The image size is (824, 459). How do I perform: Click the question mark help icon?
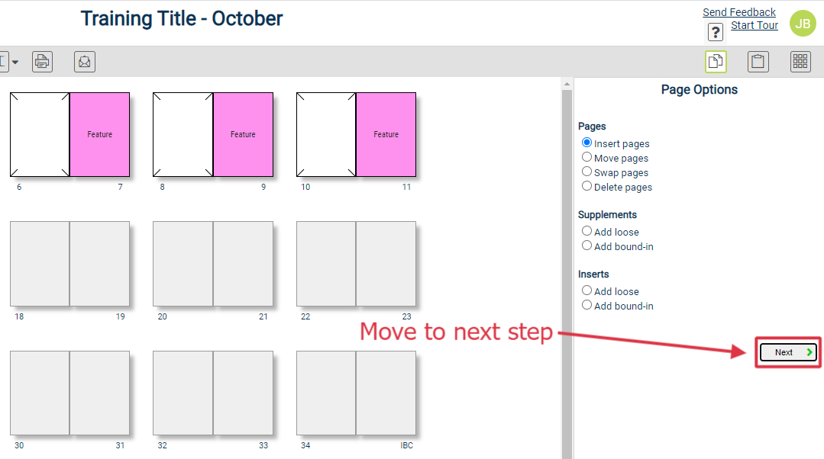pyautogui.click(x=716, y=33)
